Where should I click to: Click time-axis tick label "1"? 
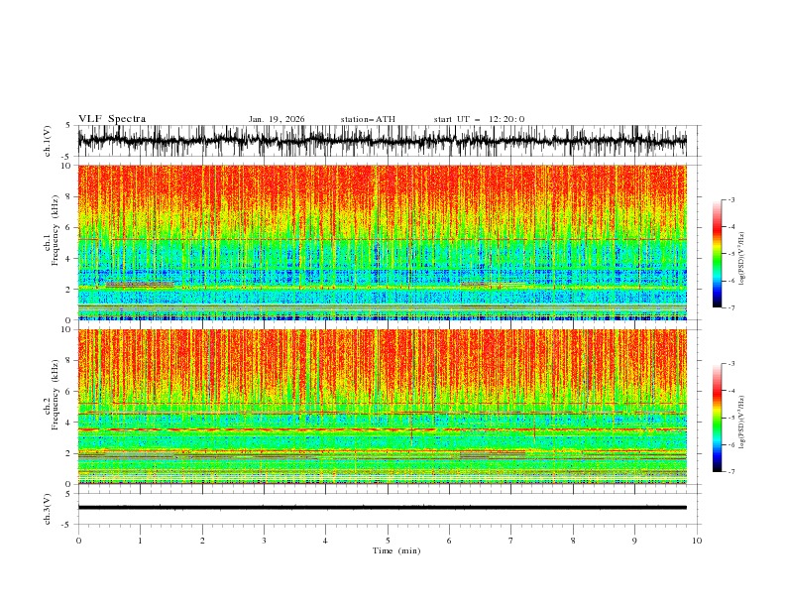(x=140, y=541)
